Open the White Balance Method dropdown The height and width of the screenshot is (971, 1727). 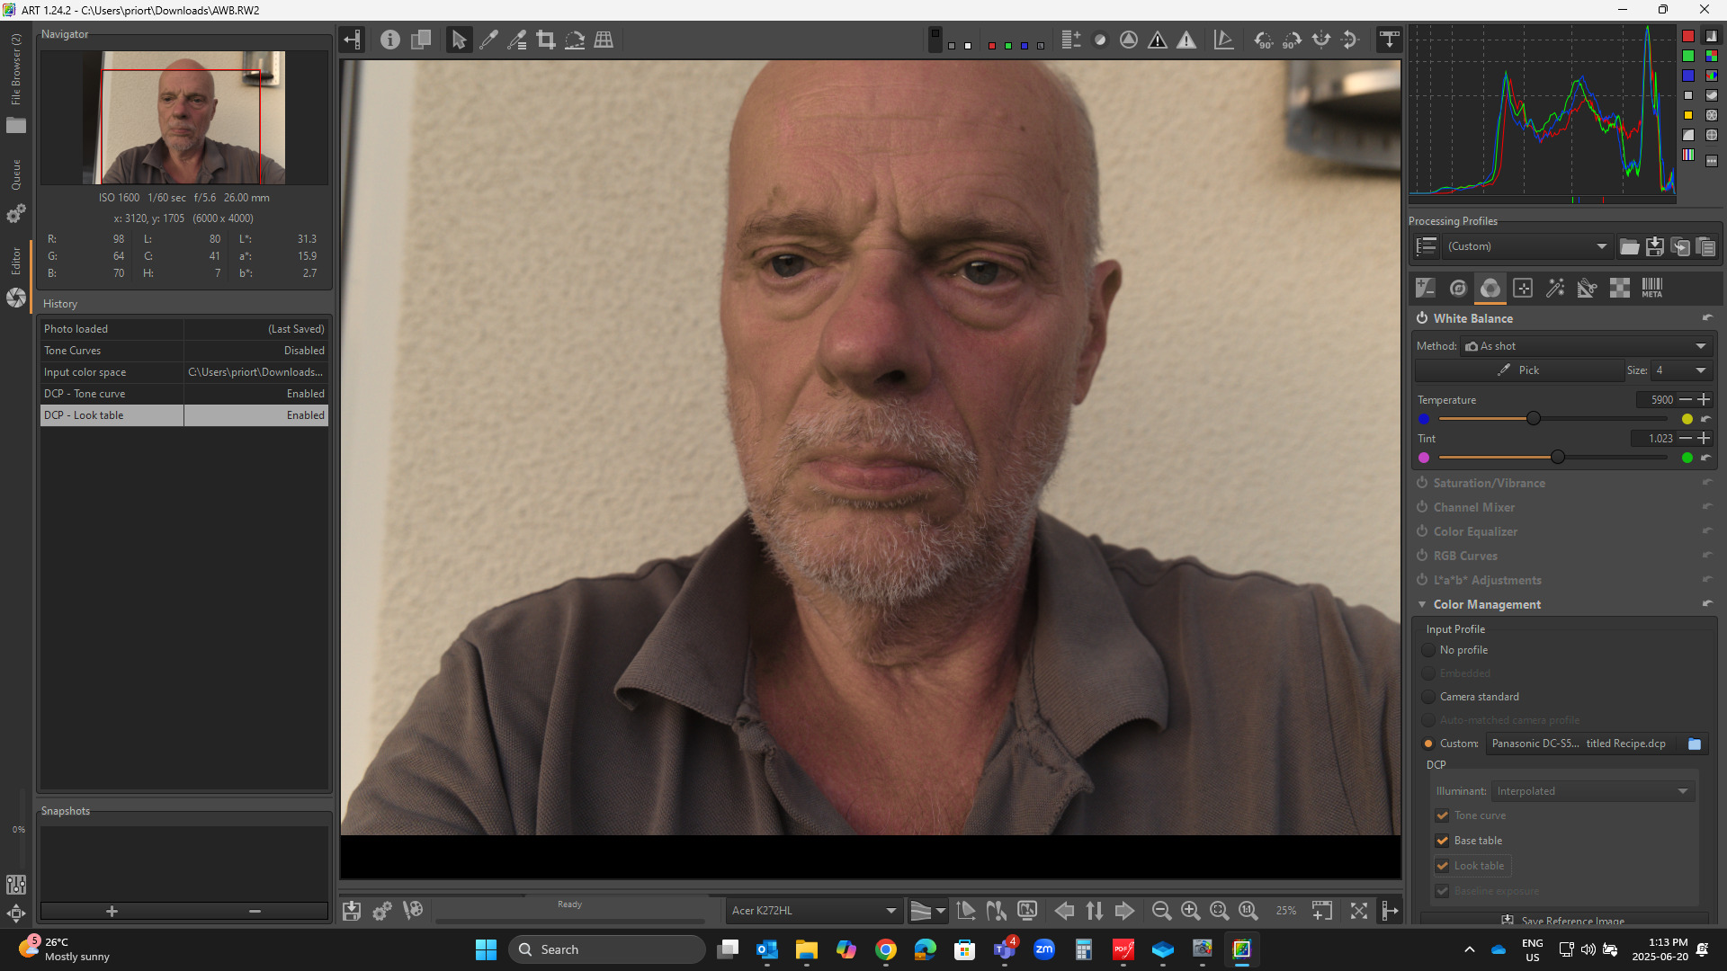pyautogui.click(x=1585, y=346)
